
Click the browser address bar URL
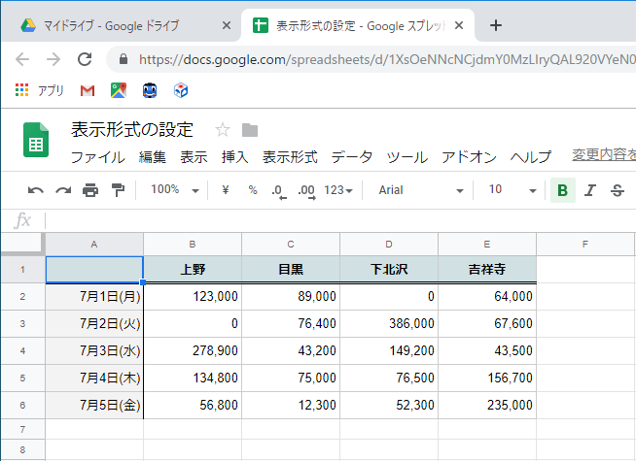pyautogui.click(x=387, y=60)
